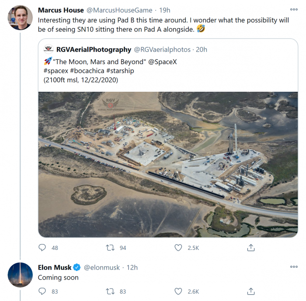Open the RGVAerialPhotography account logo
The height and width of the screenshot is (301, 306).
tap(49, 49)
